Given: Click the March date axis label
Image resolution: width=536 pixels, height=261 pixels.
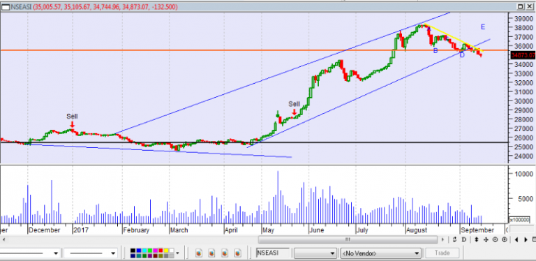Looking at the screenshot, I should (179, 230).
